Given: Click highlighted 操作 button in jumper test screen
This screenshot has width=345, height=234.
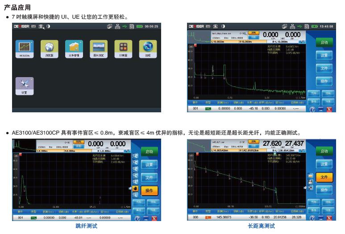Looking at the screenshot, I should coord(149,191).
